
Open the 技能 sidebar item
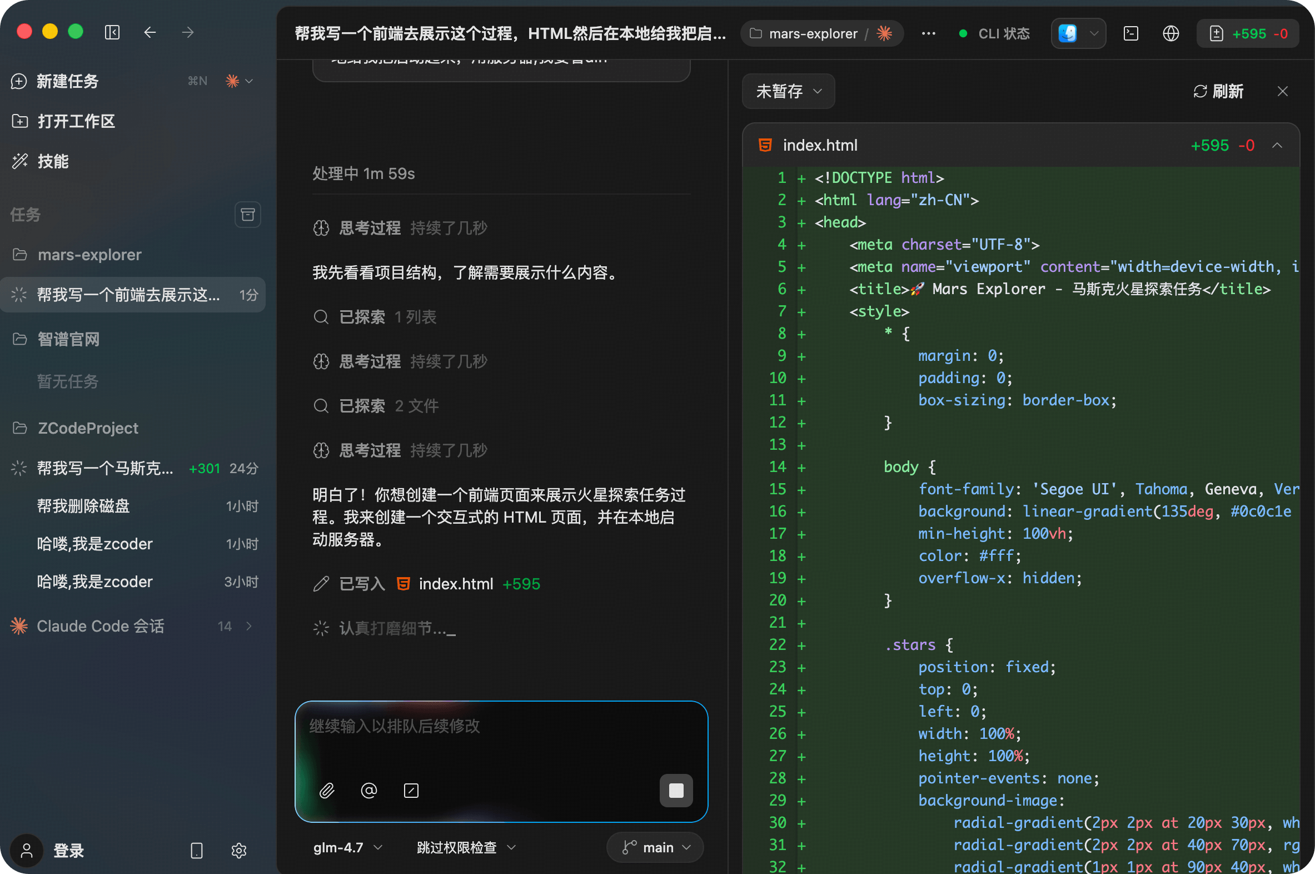point(52,162)
